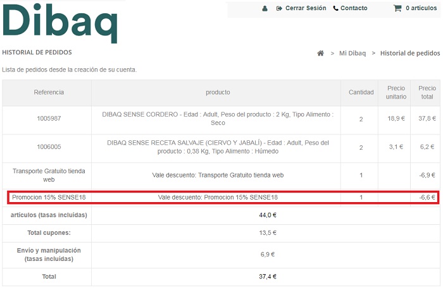Viewport: 443px width, 288px height.
Task: Select order reference 1005987
Action: (x=49, y=119)
